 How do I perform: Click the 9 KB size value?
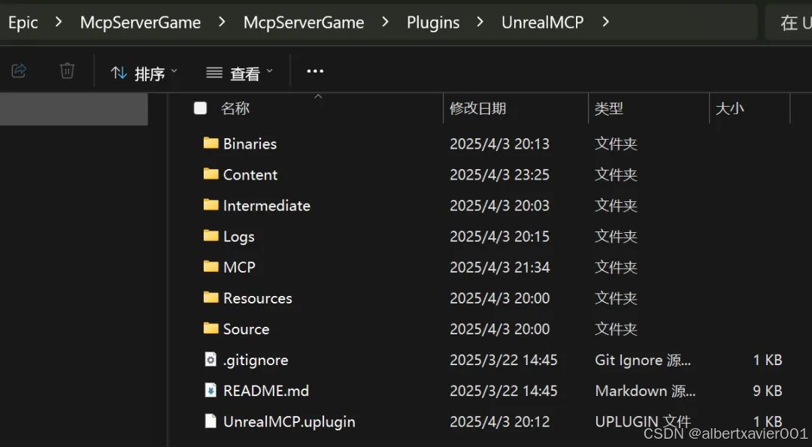[x=768, y=391]
